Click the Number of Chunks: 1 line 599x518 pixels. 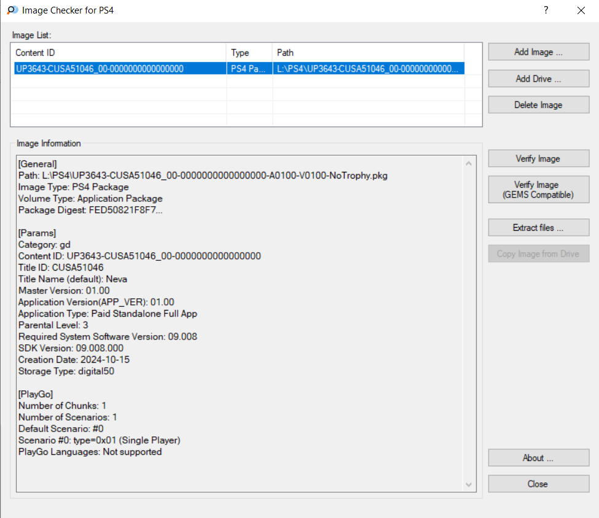click(x=62, y=406)
